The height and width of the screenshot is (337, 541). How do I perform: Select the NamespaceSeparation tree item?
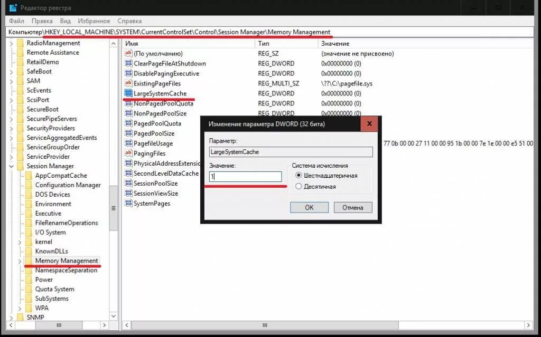click(x=66, y=270)
